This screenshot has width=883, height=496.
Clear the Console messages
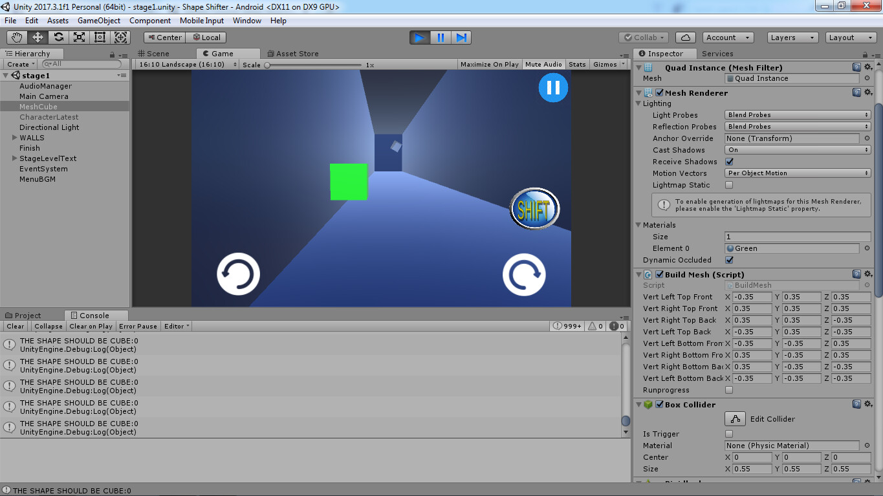(15, 326)
